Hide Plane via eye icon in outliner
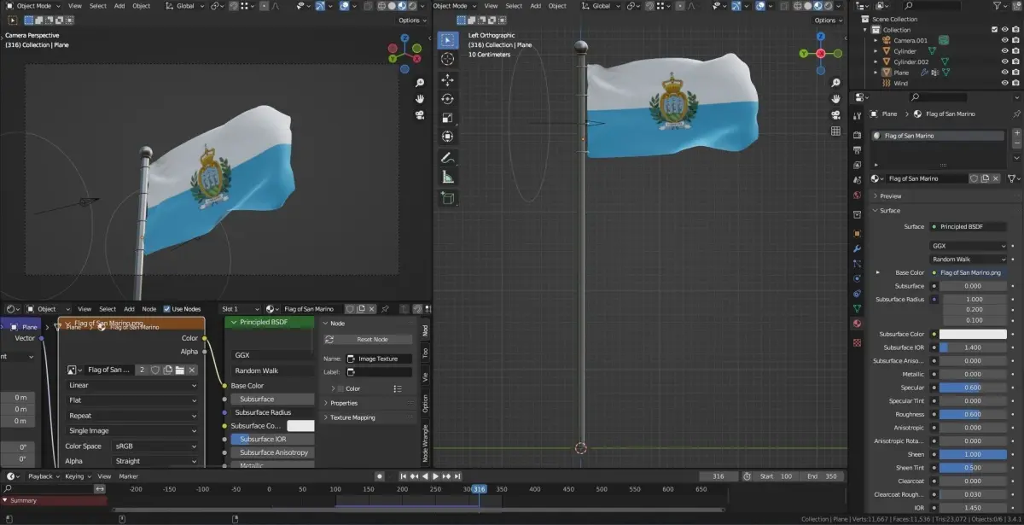Screen dimensions: 1024x525 click(x=1004, y=73)
